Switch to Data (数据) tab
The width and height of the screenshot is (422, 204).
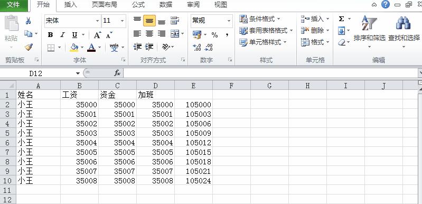pos(165,5)
